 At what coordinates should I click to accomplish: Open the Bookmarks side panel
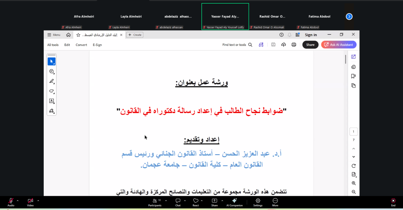coord(353,76)
